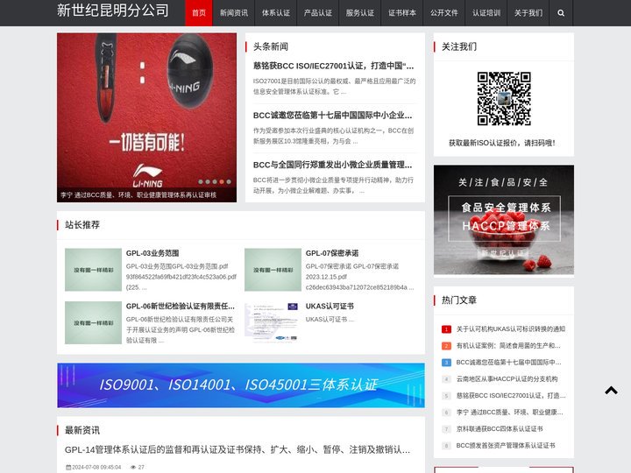The width and height of the screenshot is (631, 473).
Task: Click the 关注我们 section heading
Action: tap(459, 46)
